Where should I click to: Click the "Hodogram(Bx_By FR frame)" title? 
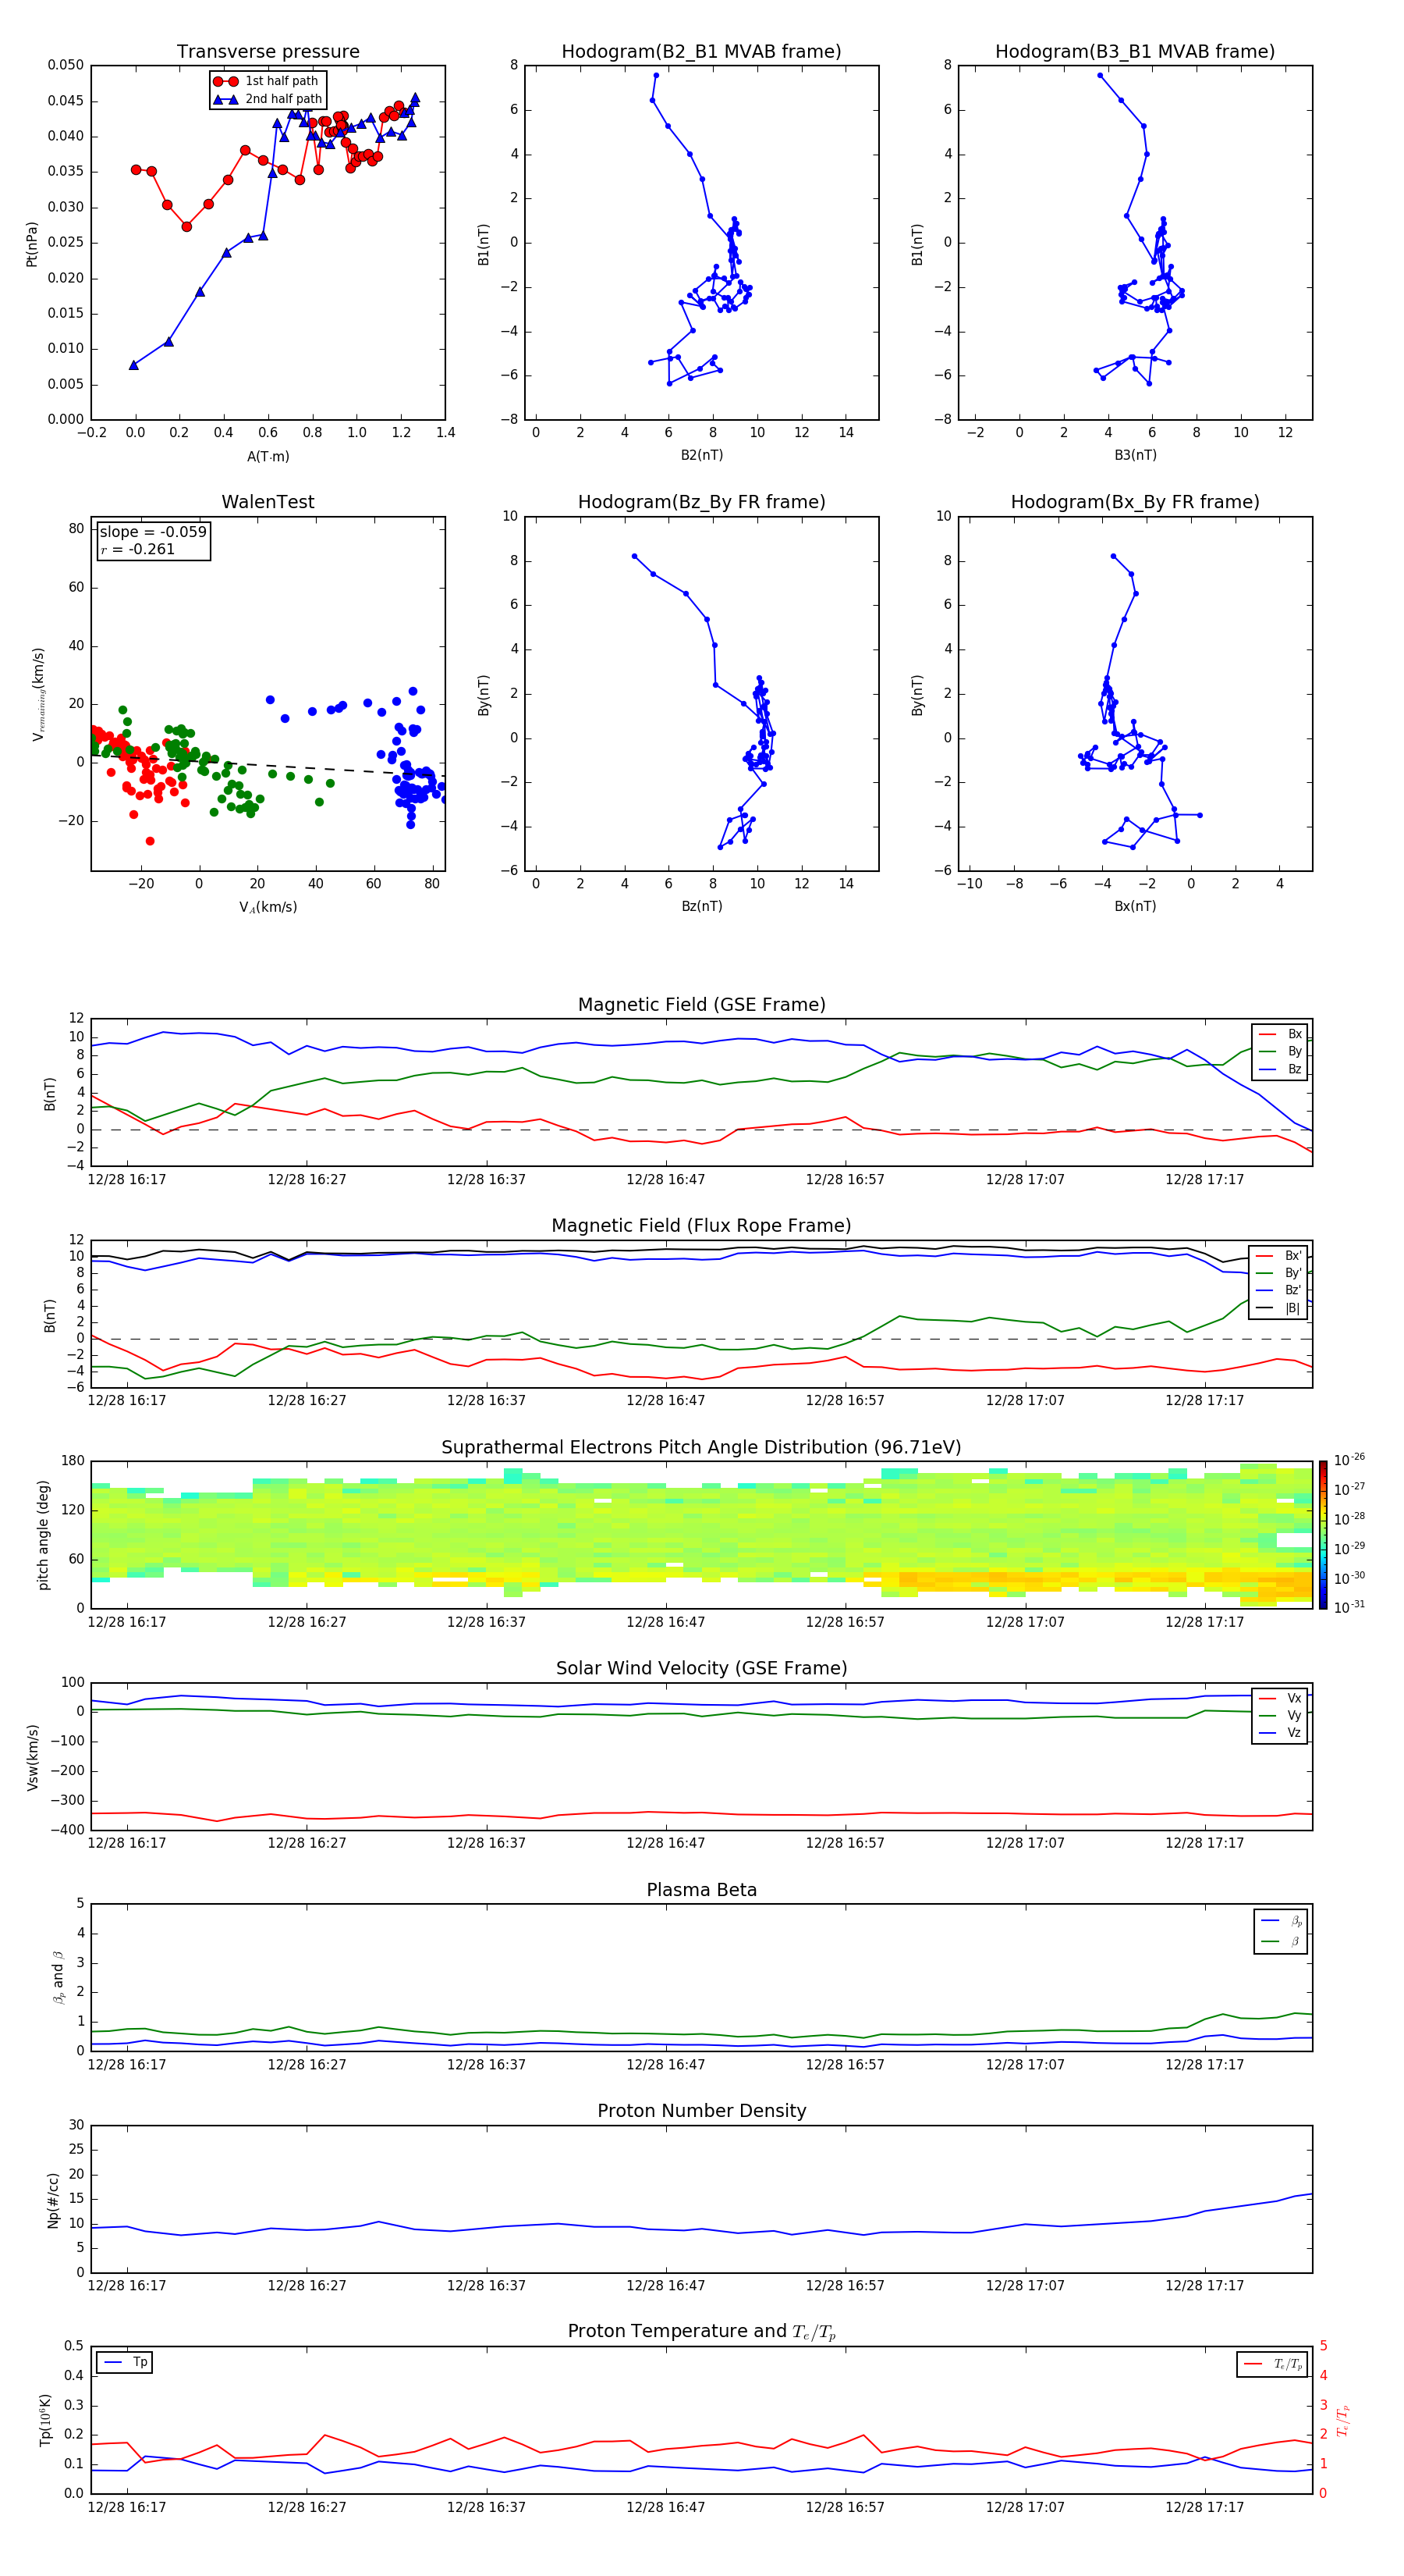click(1135, 502)
